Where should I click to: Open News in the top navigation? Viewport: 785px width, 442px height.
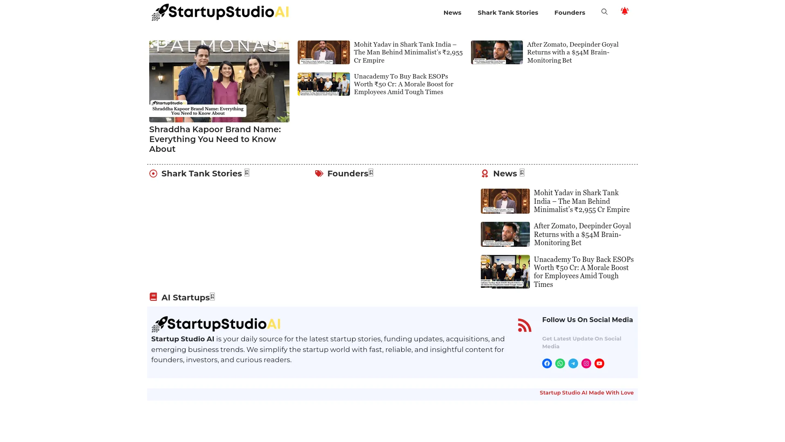coord(452,13)
